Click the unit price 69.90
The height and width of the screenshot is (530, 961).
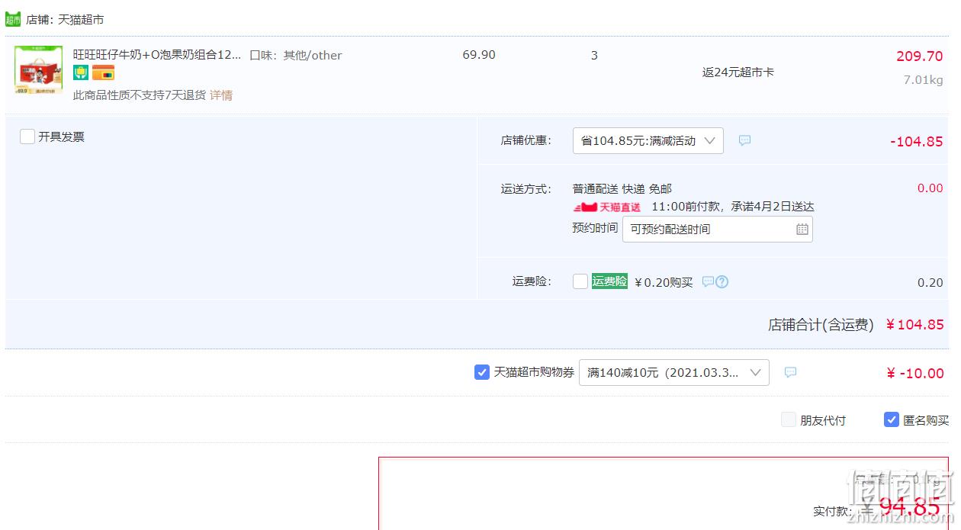[x=479, y=55]
